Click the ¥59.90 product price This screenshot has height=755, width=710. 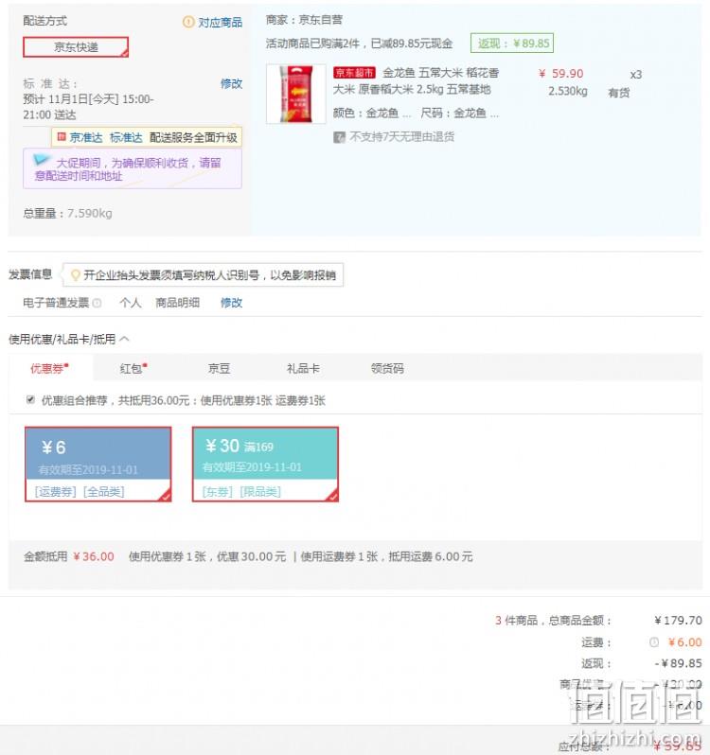[561, 74]
